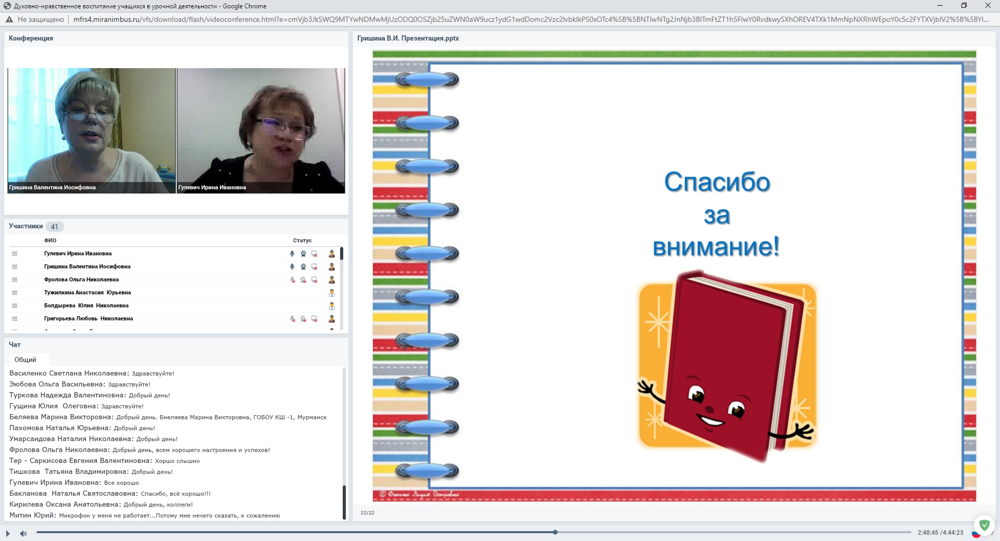This screenshot has height=541, width=1000.
Task: Click participant name Фролова Ольга Николаевна
Action: (x=81, y=280)
